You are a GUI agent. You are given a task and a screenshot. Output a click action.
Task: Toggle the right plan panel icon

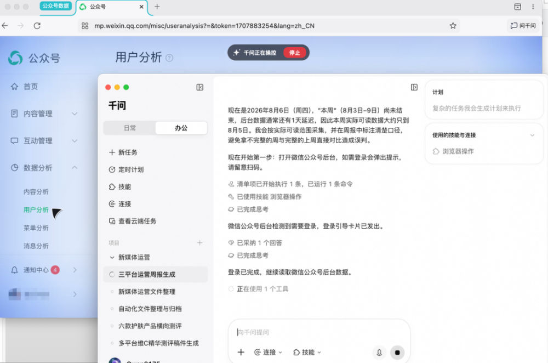click(x=414, y=87)
